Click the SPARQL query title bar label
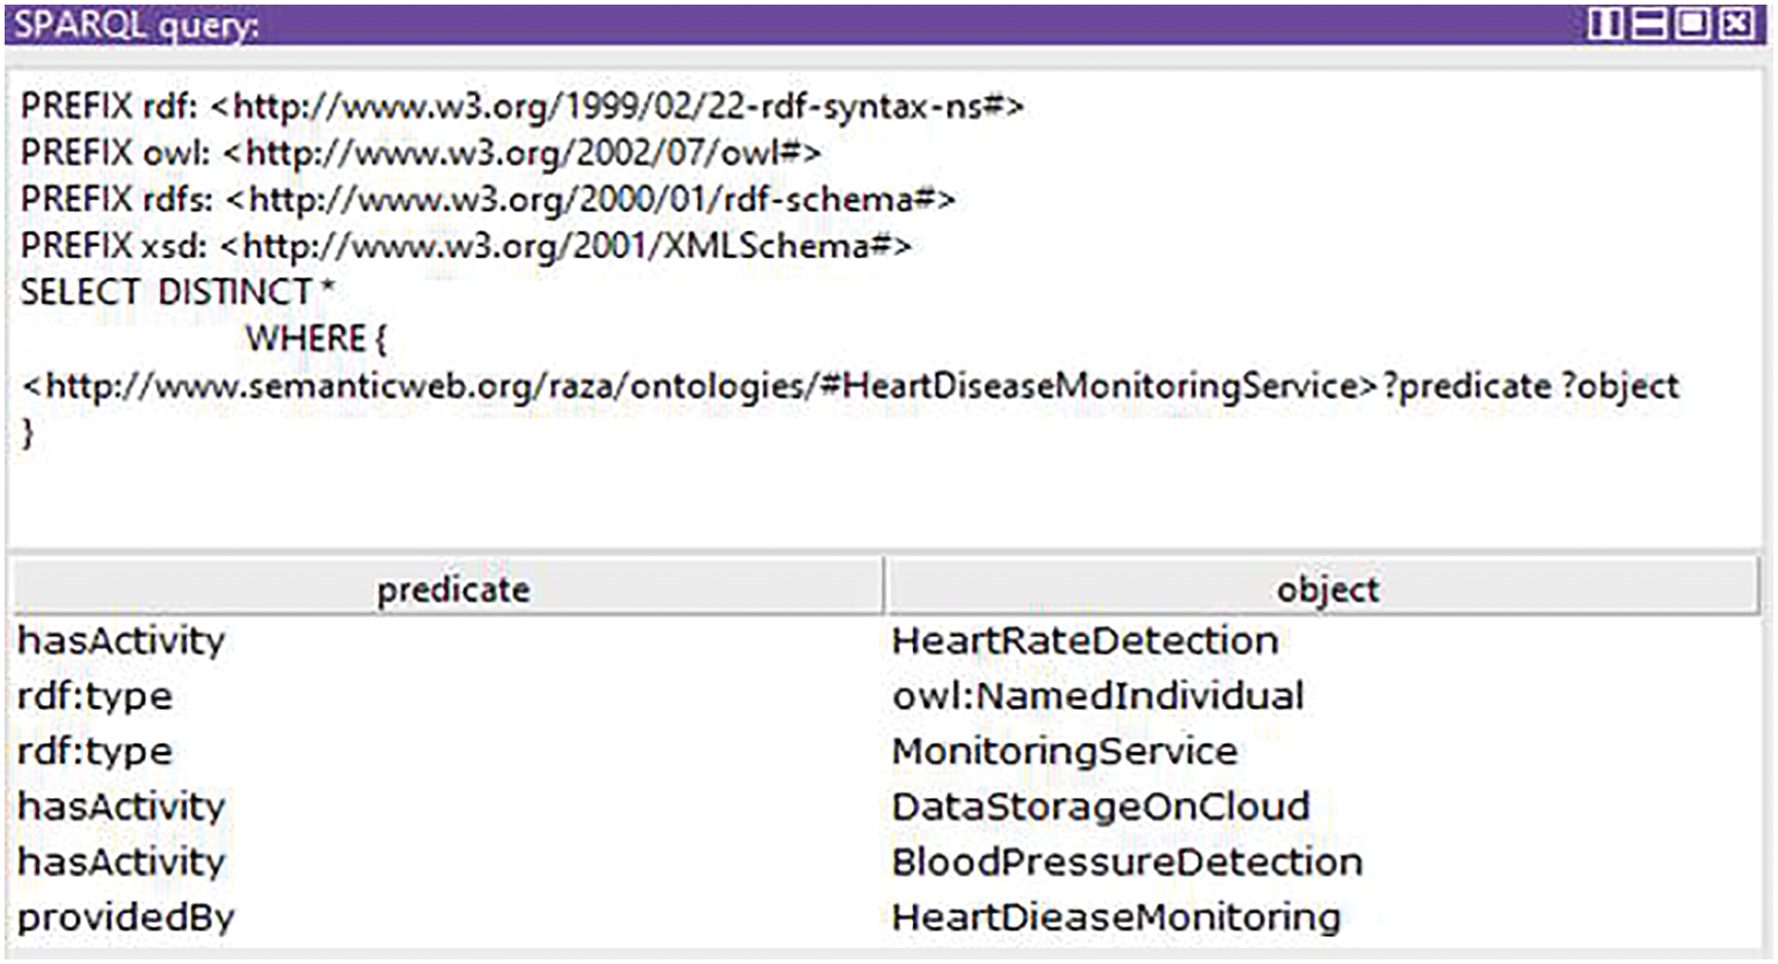 point(137,25)
